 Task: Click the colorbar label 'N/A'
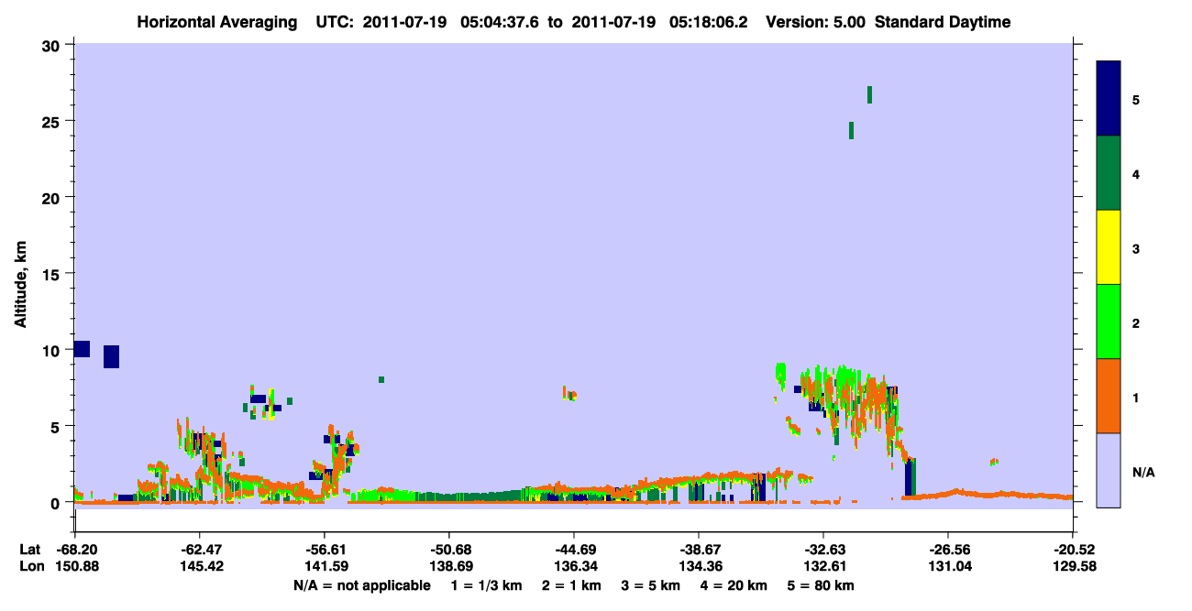pyautogui.click(x=1143, y=473)
